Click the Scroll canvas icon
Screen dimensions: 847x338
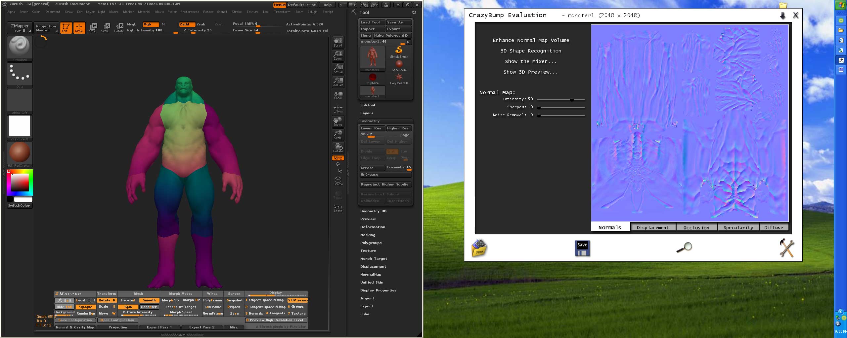(x=338, y=42)
